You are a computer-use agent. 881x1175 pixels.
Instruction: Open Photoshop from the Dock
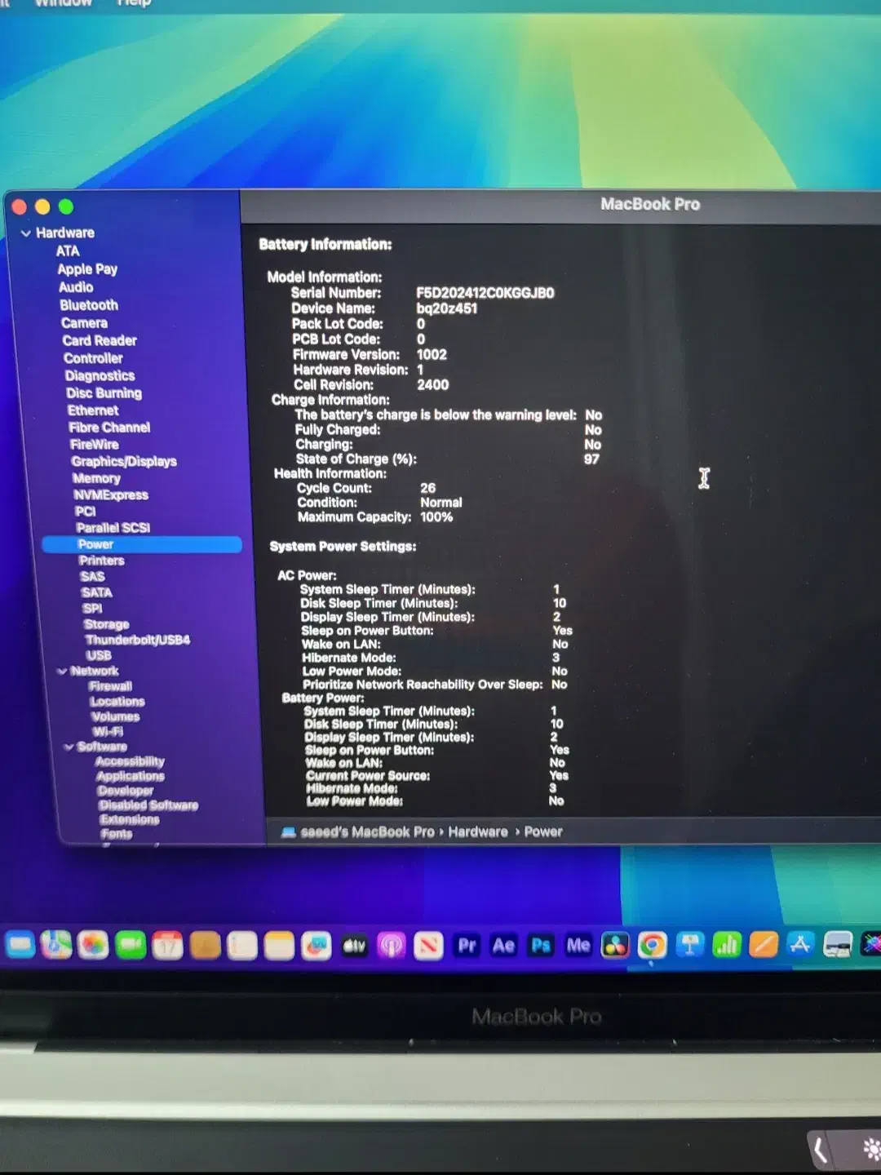coord(540,945)
